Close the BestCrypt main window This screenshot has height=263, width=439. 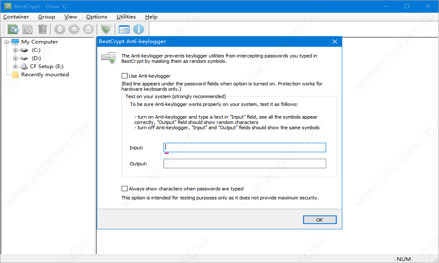click(x=428, y=6)
